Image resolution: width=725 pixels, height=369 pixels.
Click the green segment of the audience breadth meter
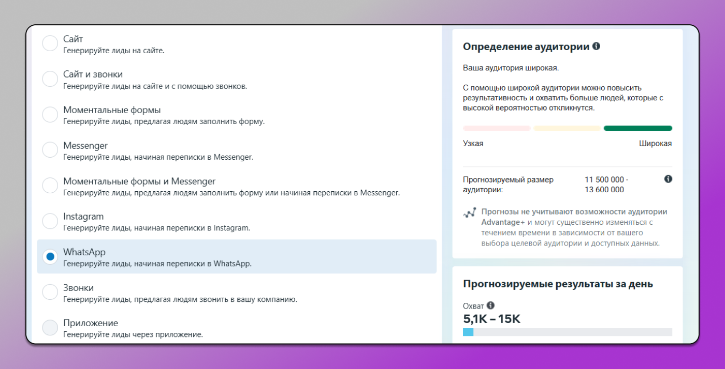pos(637,128)
